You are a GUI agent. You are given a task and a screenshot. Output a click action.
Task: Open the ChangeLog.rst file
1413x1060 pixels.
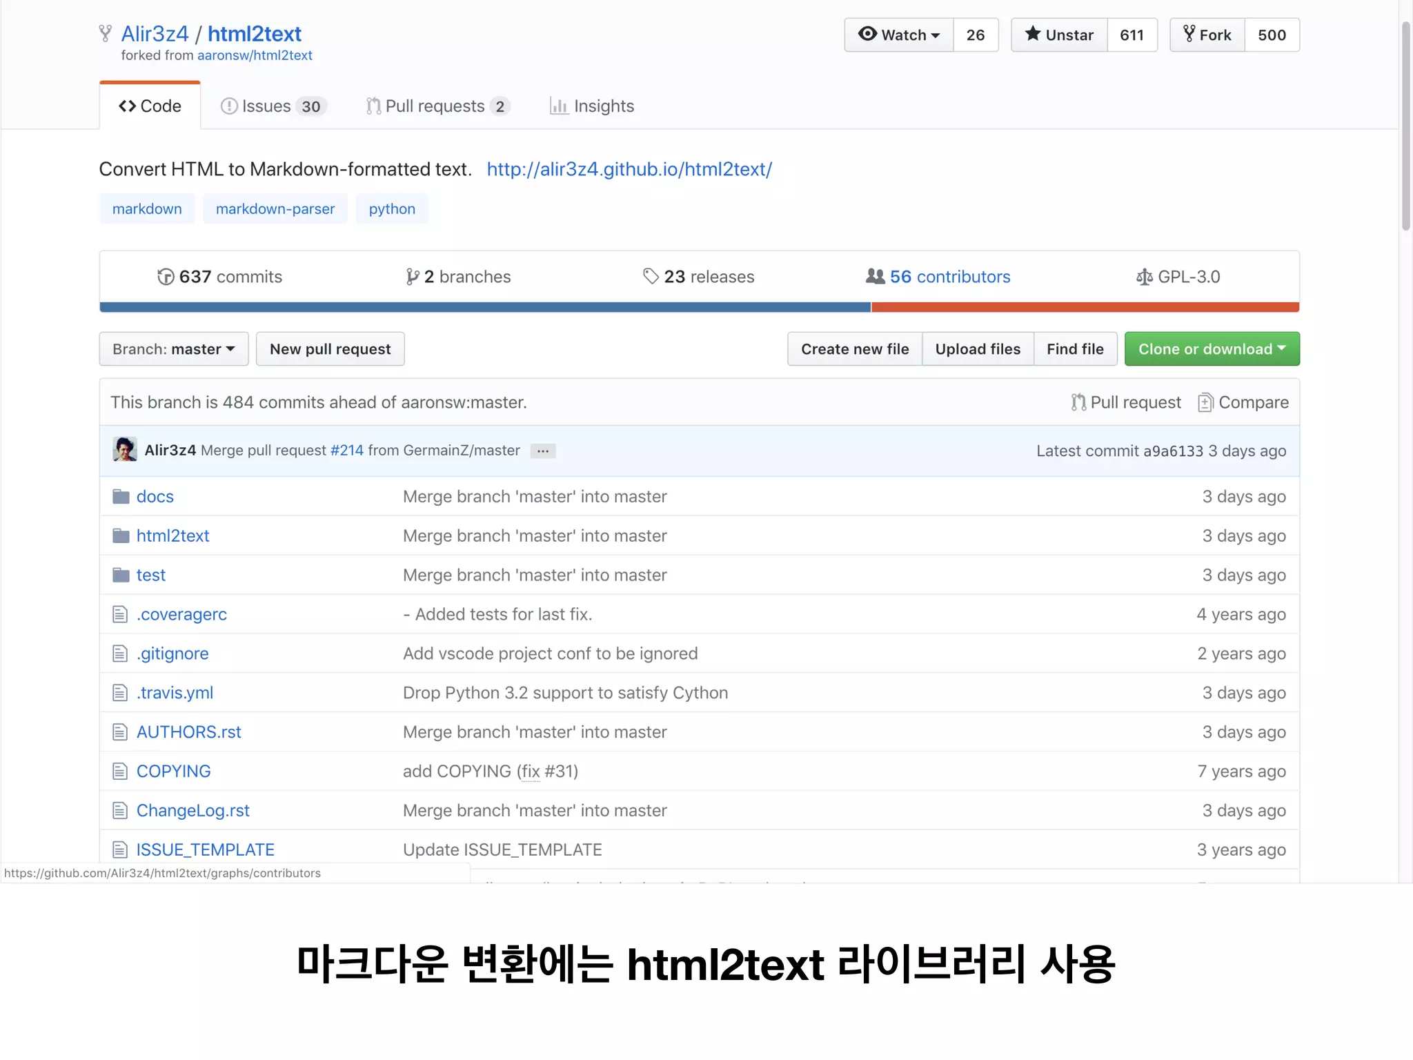(193, 811)
